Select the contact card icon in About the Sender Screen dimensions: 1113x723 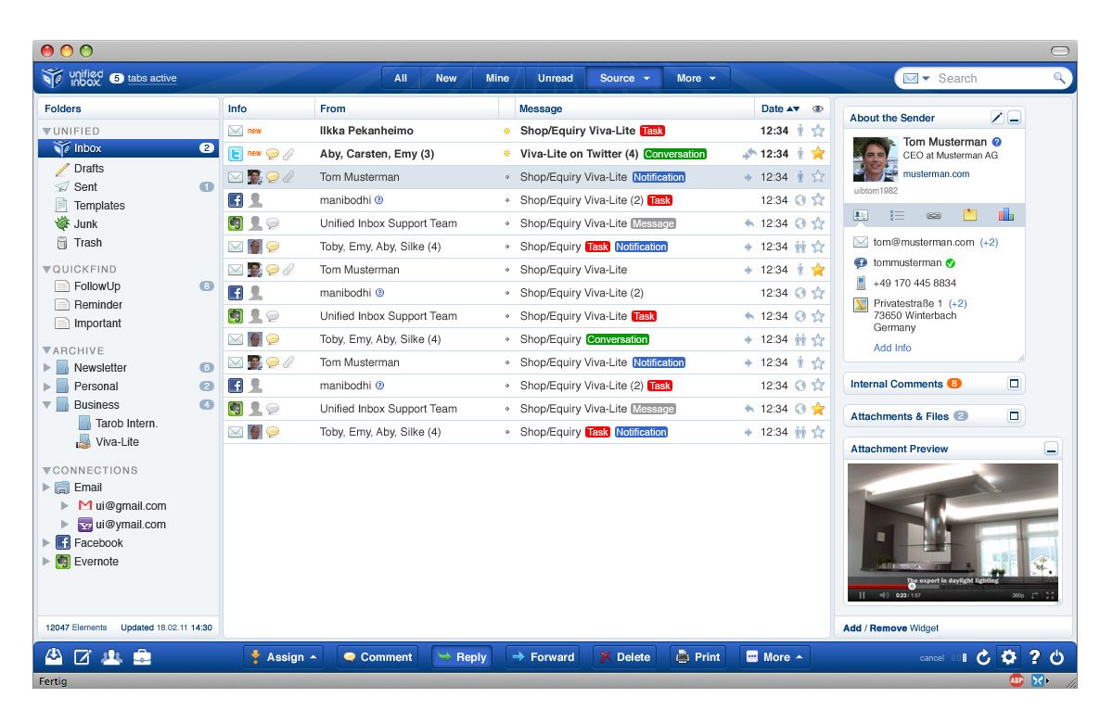pos(861,214)
